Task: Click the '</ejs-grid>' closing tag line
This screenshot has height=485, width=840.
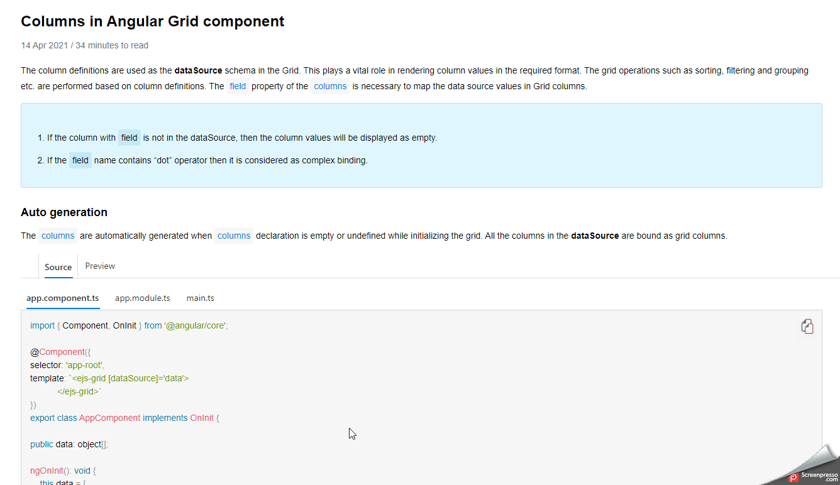Action: (79, 391)
